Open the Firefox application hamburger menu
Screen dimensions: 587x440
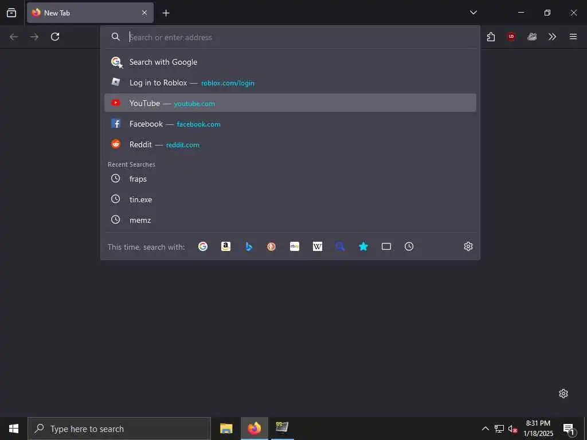[573, 37]
